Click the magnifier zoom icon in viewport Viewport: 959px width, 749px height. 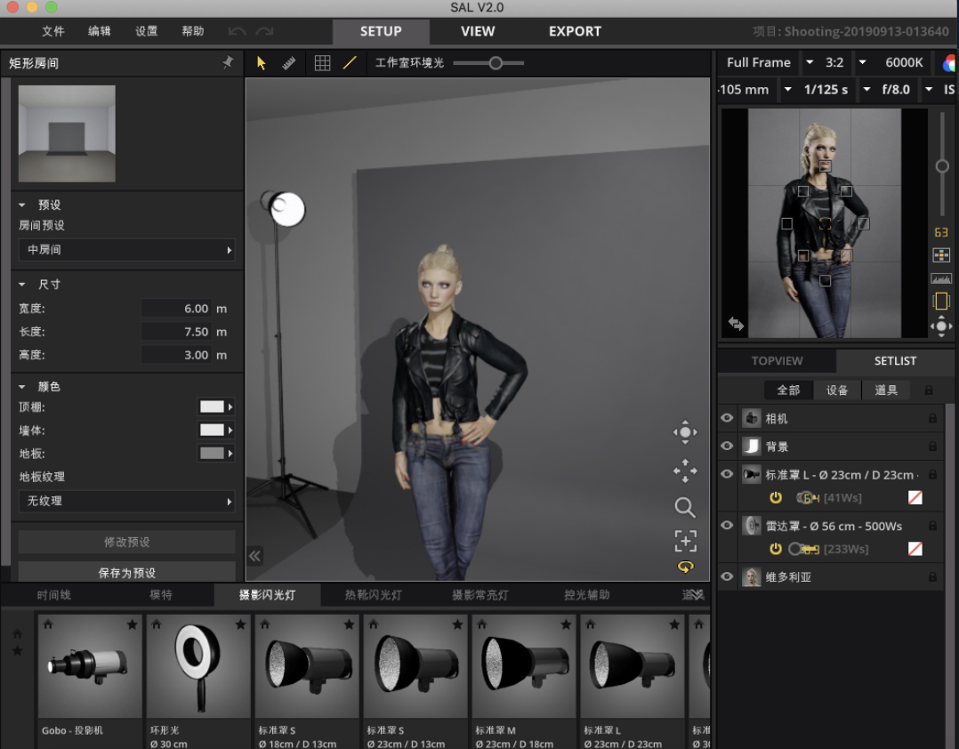point(684,507)
